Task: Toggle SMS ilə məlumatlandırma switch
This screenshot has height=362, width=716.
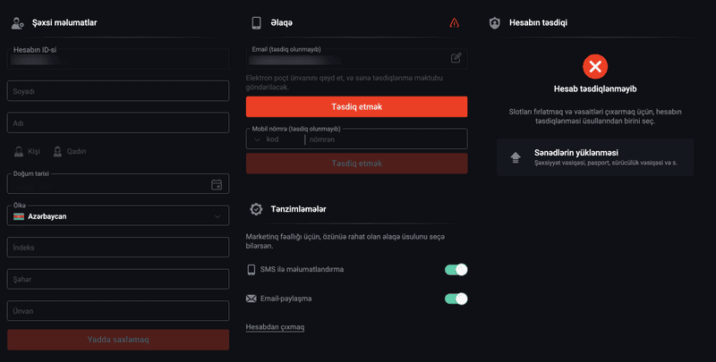Action: pyautogui.click(x=456, y=270)
